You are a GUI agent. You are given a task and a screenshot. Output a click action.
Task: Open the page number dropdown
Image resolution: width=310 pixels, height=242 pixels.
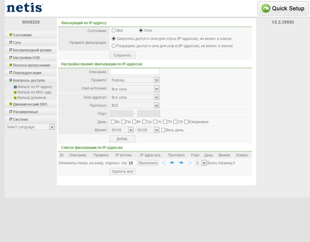coord(201,163)
